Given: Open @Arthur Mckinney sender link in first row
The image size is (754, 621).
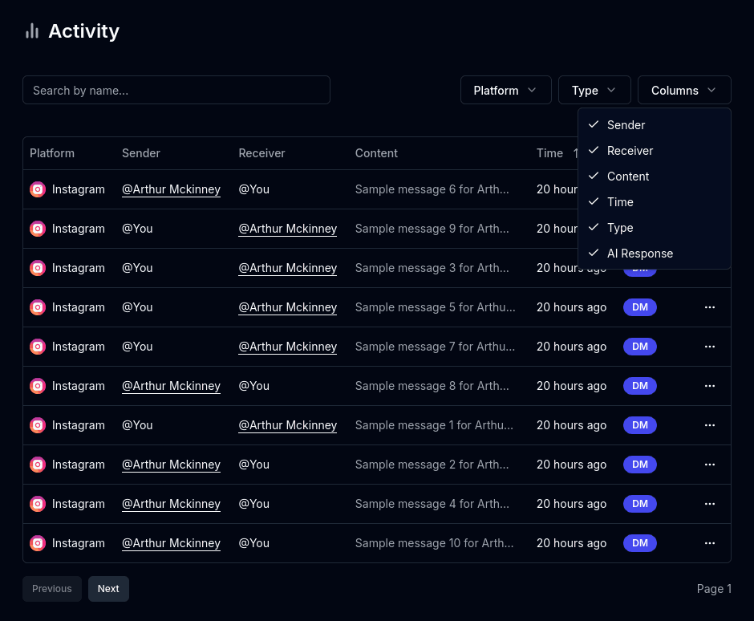Looking at the screenshot, I should (171, 189).
